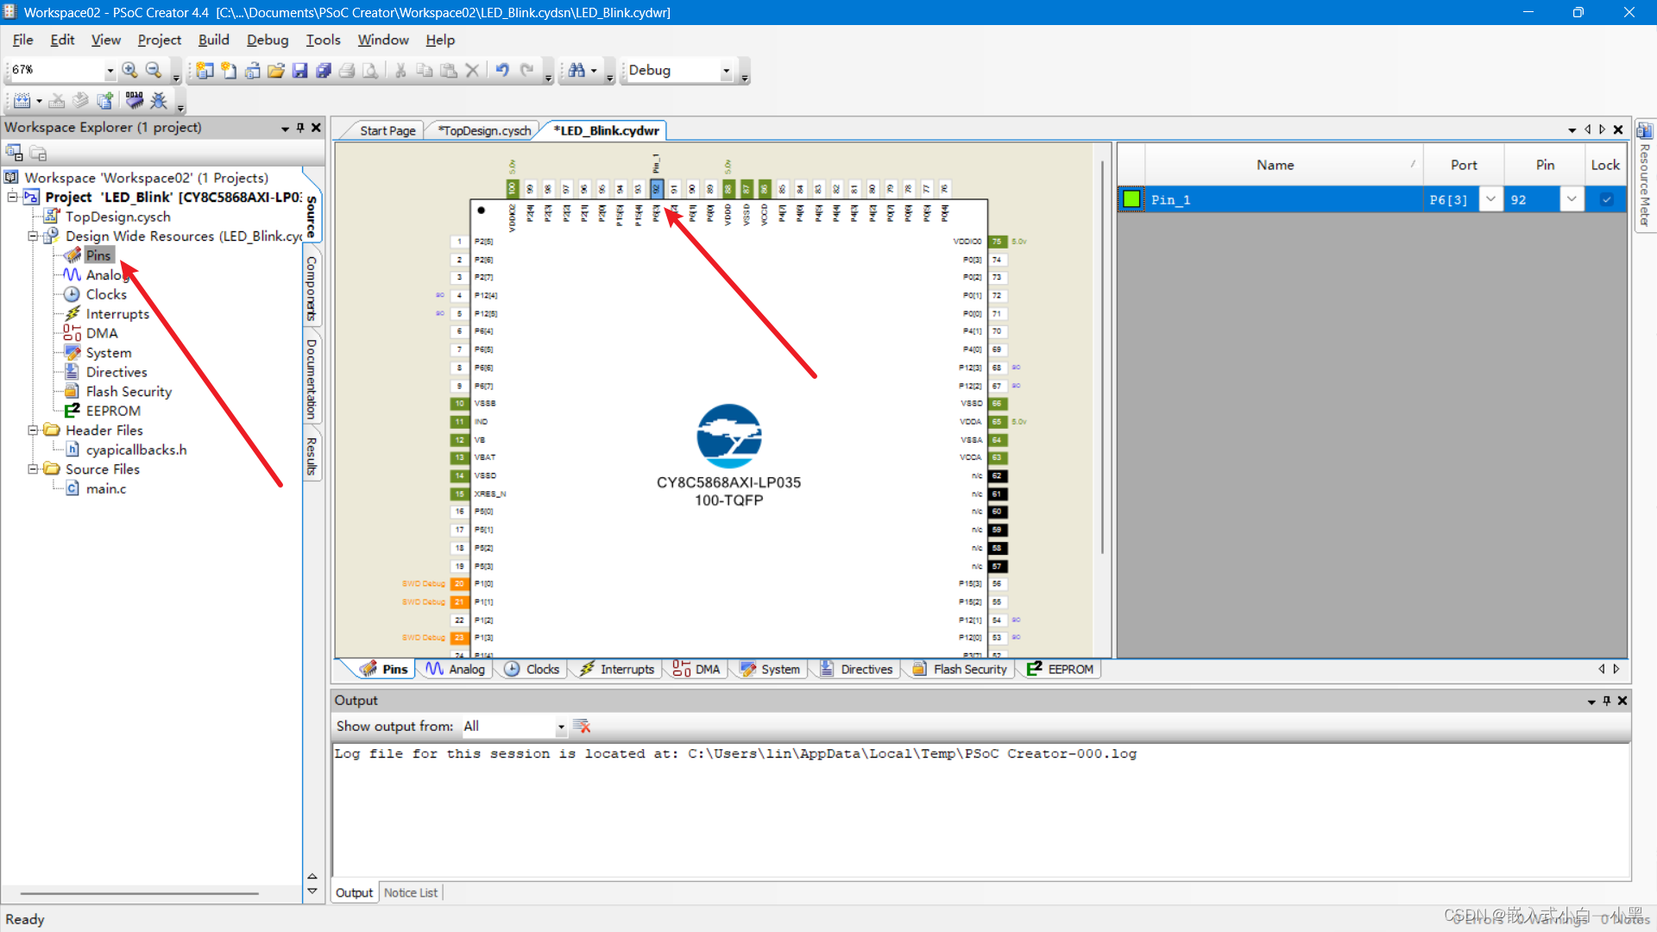Toggle Lock checkbox for Pin_1
This screenshot has width=1657, height=932.
[1606, 199]
